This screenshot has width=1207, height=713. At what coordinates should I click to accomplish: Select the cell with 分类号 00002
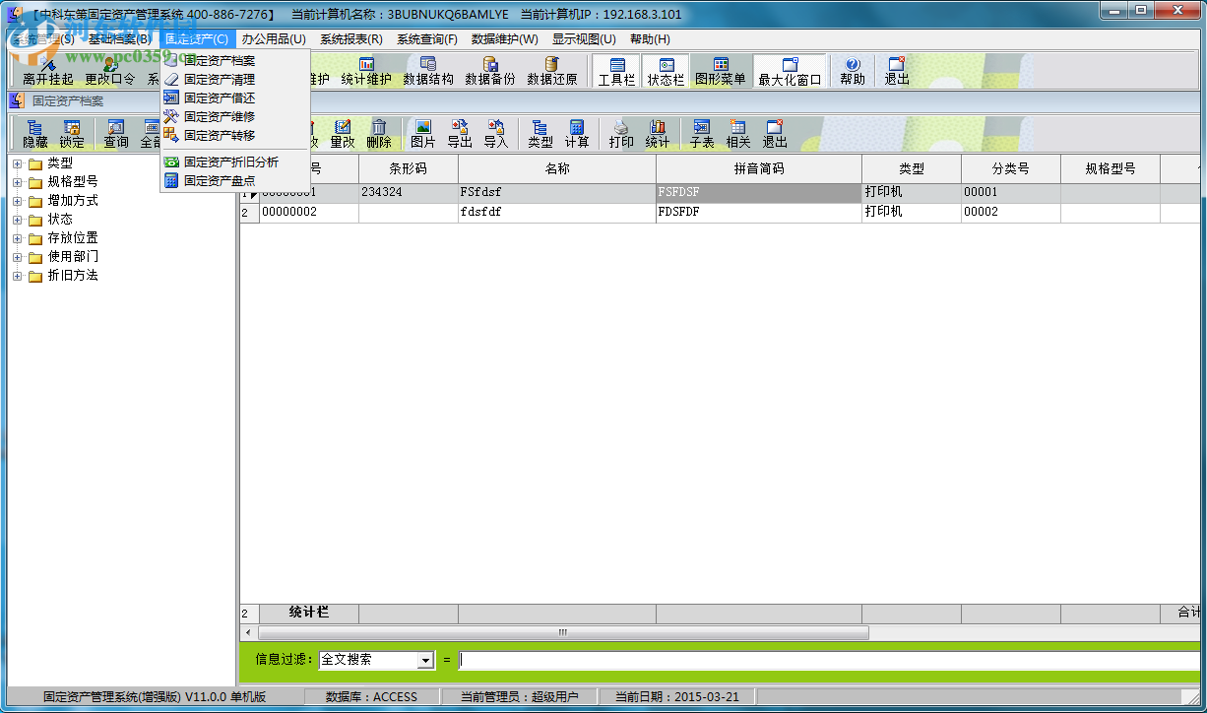click(x=1011, y=212)
